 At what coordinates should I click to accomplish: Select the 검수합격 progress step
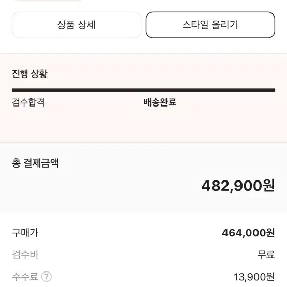pyautogui.click(x=28, y=102)
